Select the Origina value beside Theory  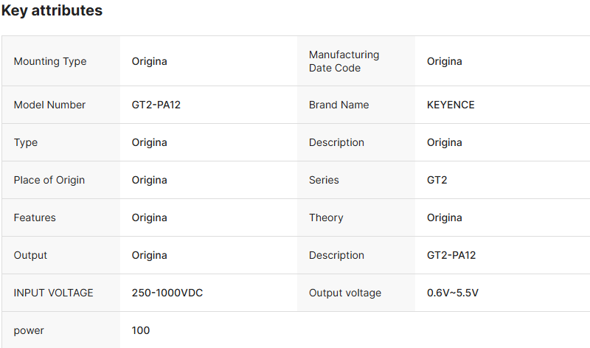445,217
